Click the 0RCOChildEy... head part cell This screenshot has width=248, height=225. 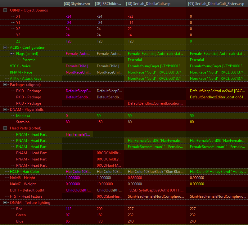pyautogui.click(x=109, y=159)
